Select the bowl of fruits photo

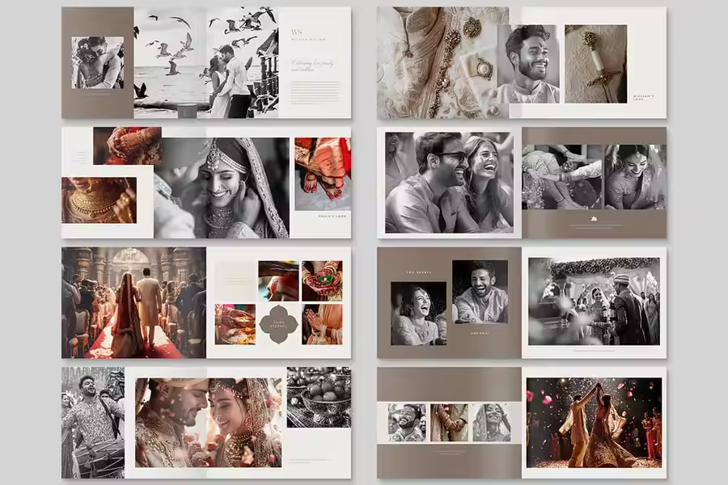click(319, 397)
